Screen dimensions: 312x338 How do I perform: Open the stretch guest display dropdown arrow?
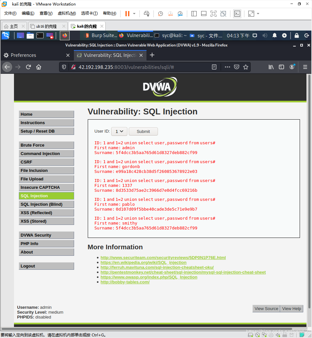(258, 14)
